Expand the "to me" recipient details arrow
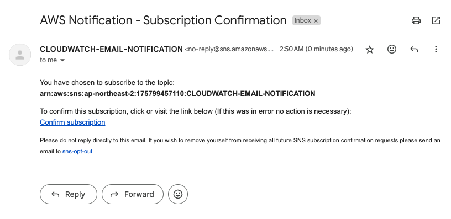 [x=62, y=60]
